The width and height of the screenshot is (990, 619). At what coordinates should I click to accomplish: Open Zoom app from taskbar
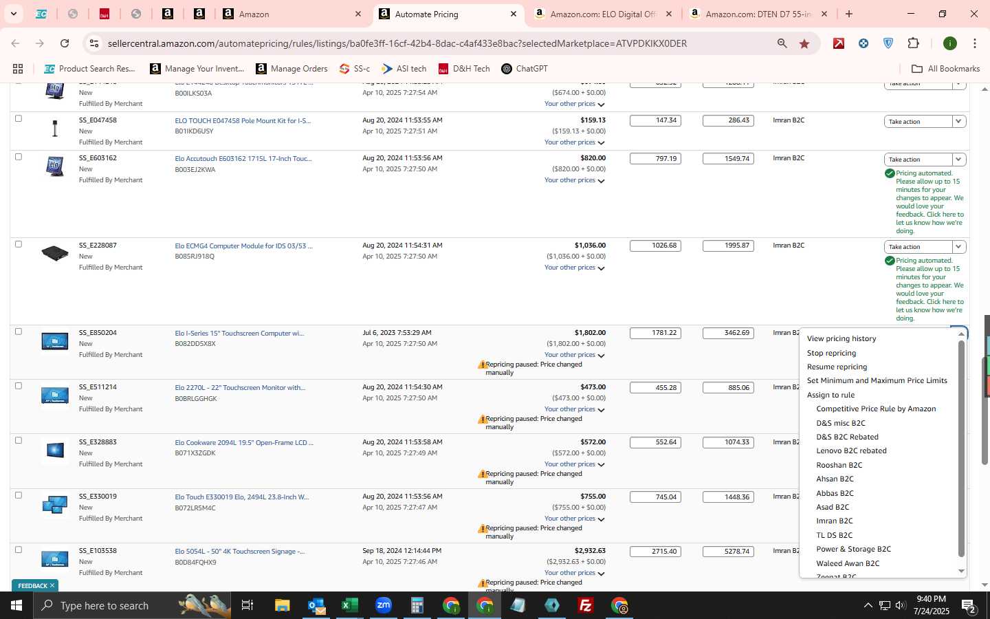pyautogui.click(x=384, y=605)
